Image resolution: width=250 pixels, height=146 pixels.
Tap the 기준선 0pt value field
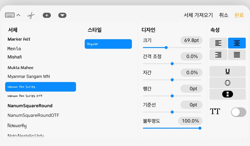click(x=192, y=105)
